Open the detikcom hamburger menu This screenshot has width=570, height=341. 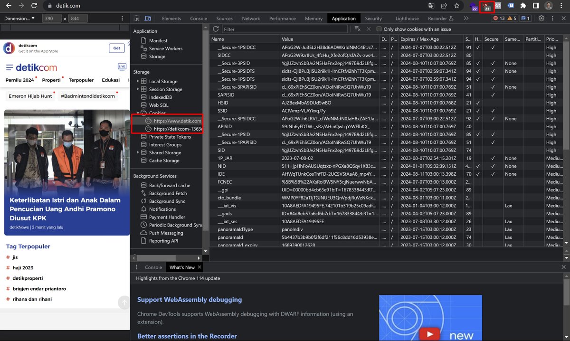point(9,67)
